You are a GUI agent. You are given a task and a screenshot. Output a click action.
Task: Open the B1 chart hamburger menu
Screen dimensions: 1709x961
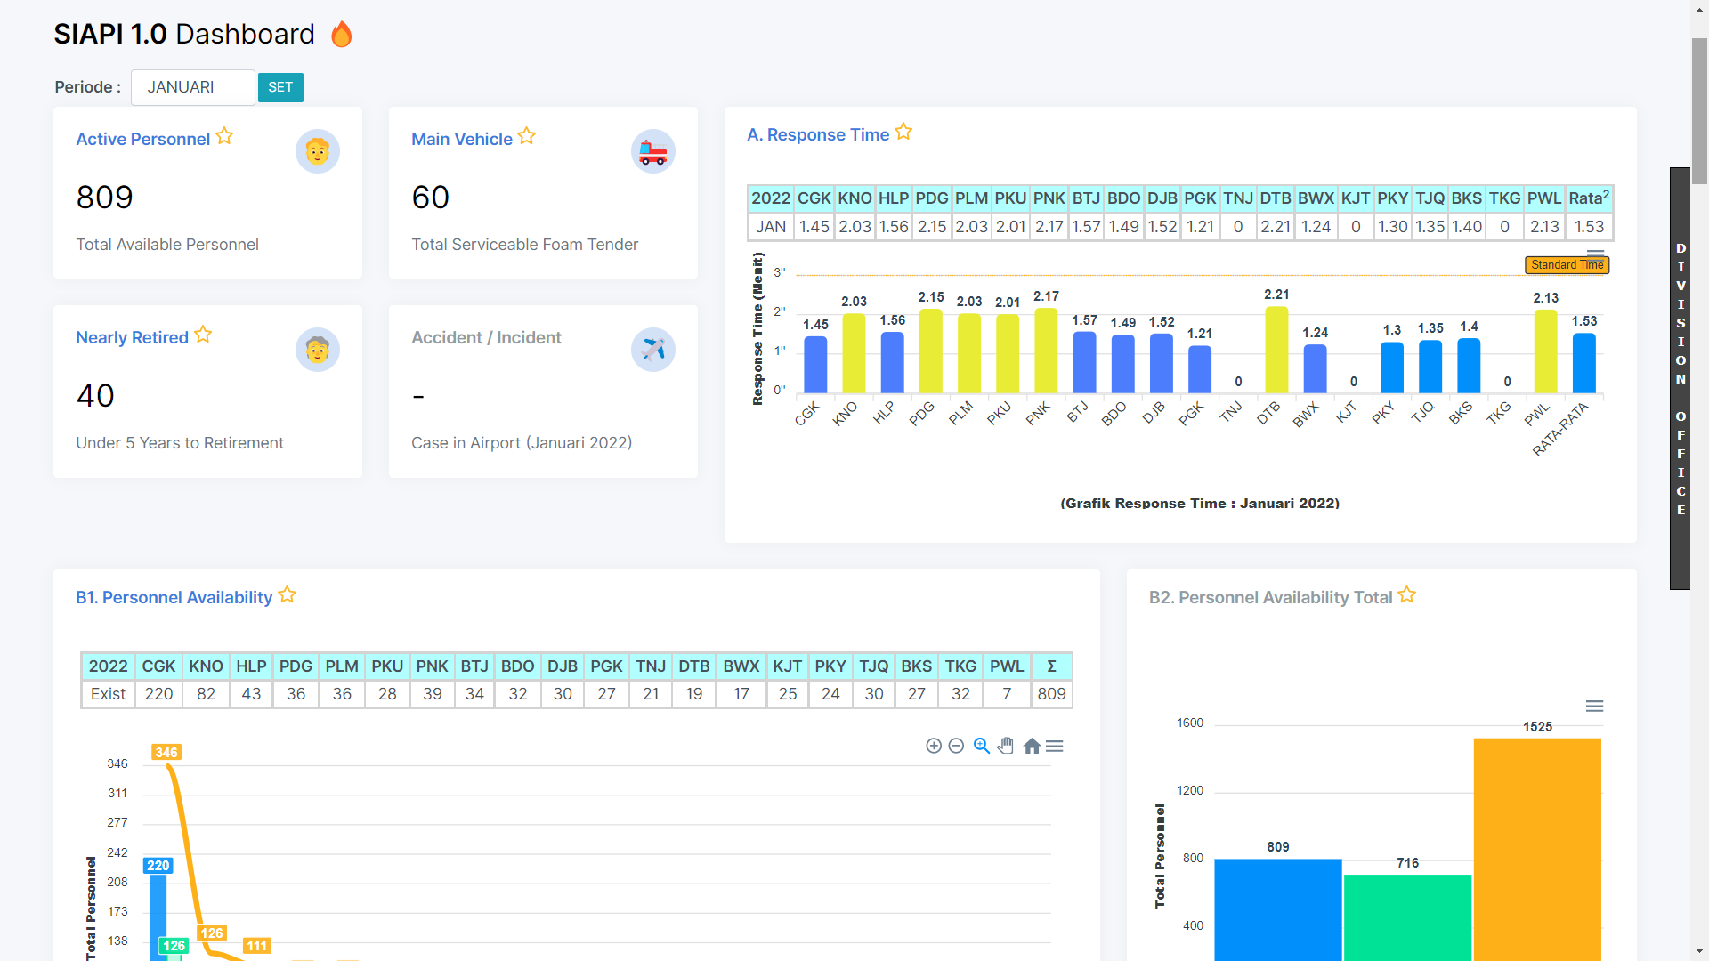pyautogui.click(x=1055, y=746)
